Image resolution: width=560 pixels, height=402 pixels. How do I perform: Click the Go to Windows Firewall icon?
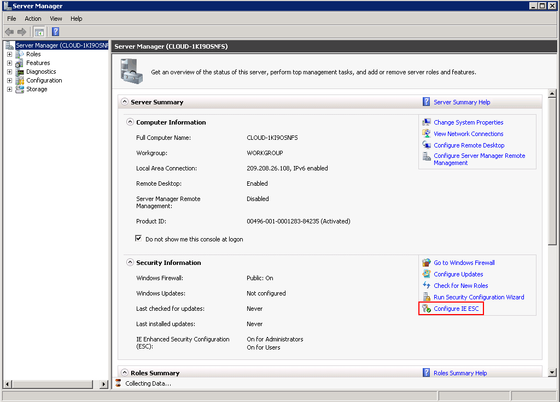click(427, 263)
